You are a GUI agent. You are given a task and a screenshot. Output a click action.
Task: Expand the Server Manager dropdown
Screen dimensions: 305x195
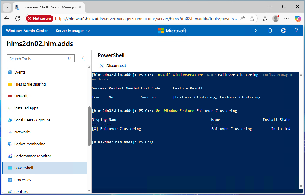click(73, 31)
